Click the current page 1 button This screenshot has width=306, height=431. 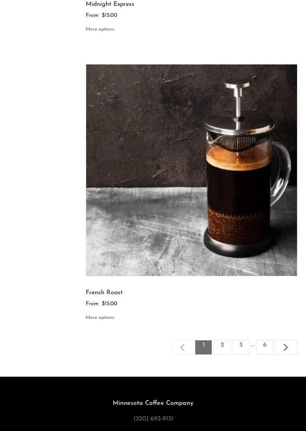[x=203, y=347]
